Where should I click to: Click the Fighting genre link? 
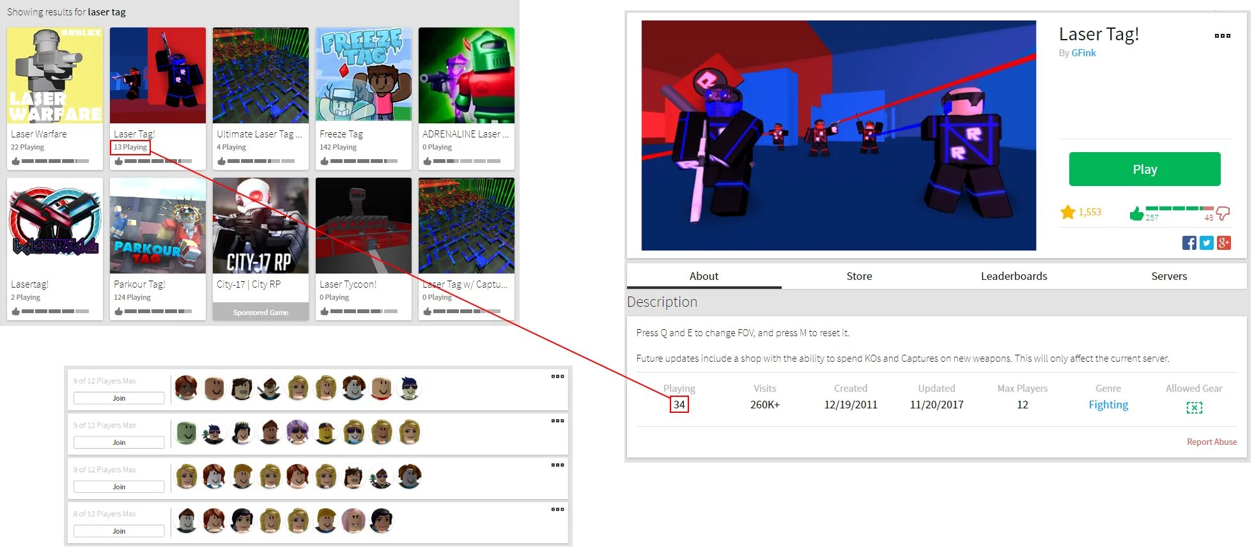1108,405
